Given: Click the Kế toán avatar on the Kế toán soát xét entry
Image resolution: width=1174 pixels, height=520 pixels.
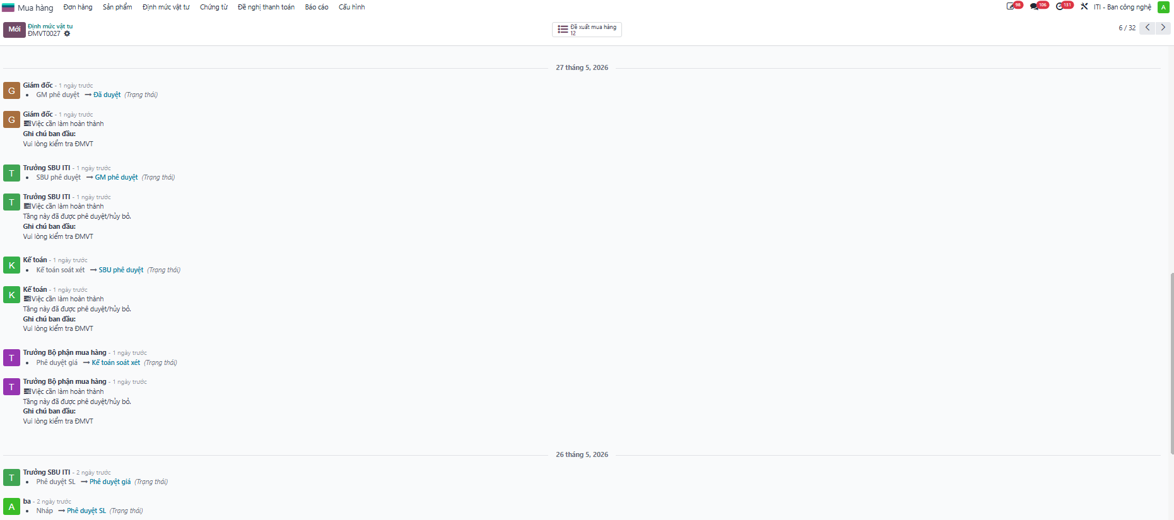Looking at the screenshot, I should pyautogui.click(x=11, y=265).
